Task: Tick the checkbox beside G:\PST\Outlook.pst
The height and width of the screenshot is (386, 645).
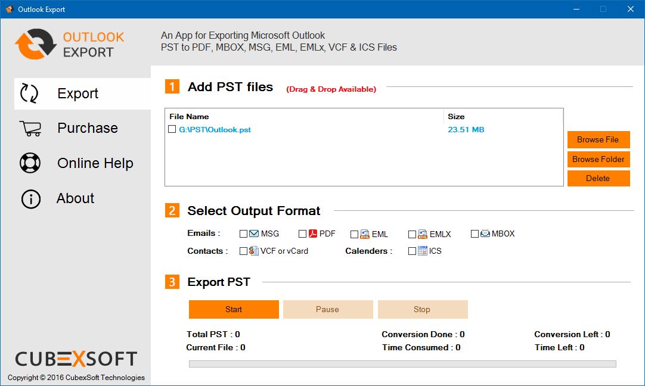Action: tap(172, 129)
